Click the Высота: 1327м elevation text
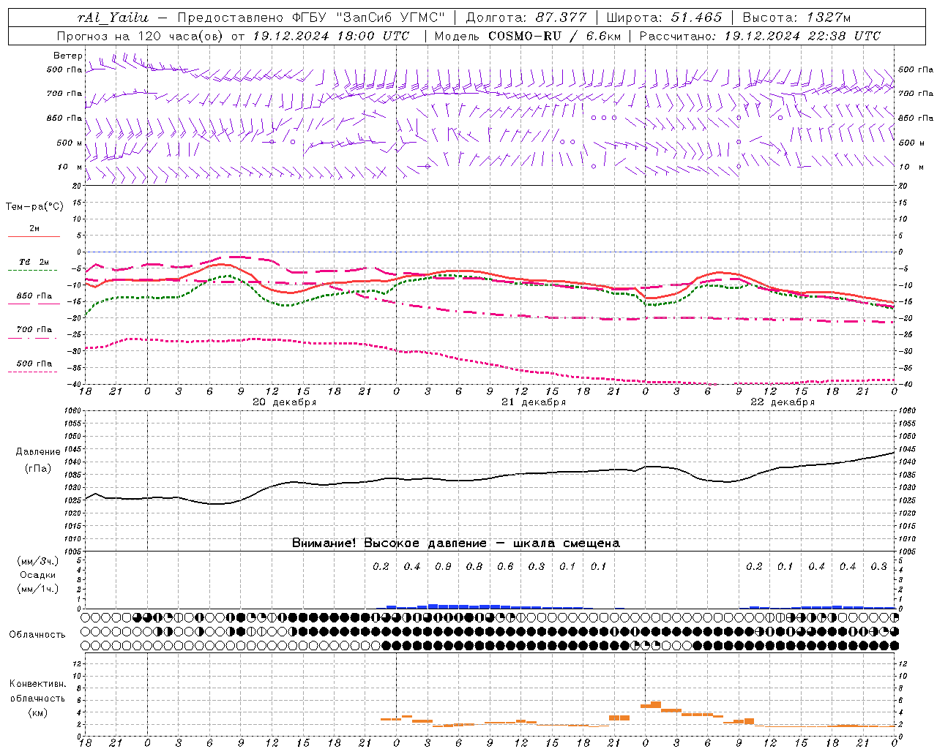The image size is (937, 749). tap(796, 18)
